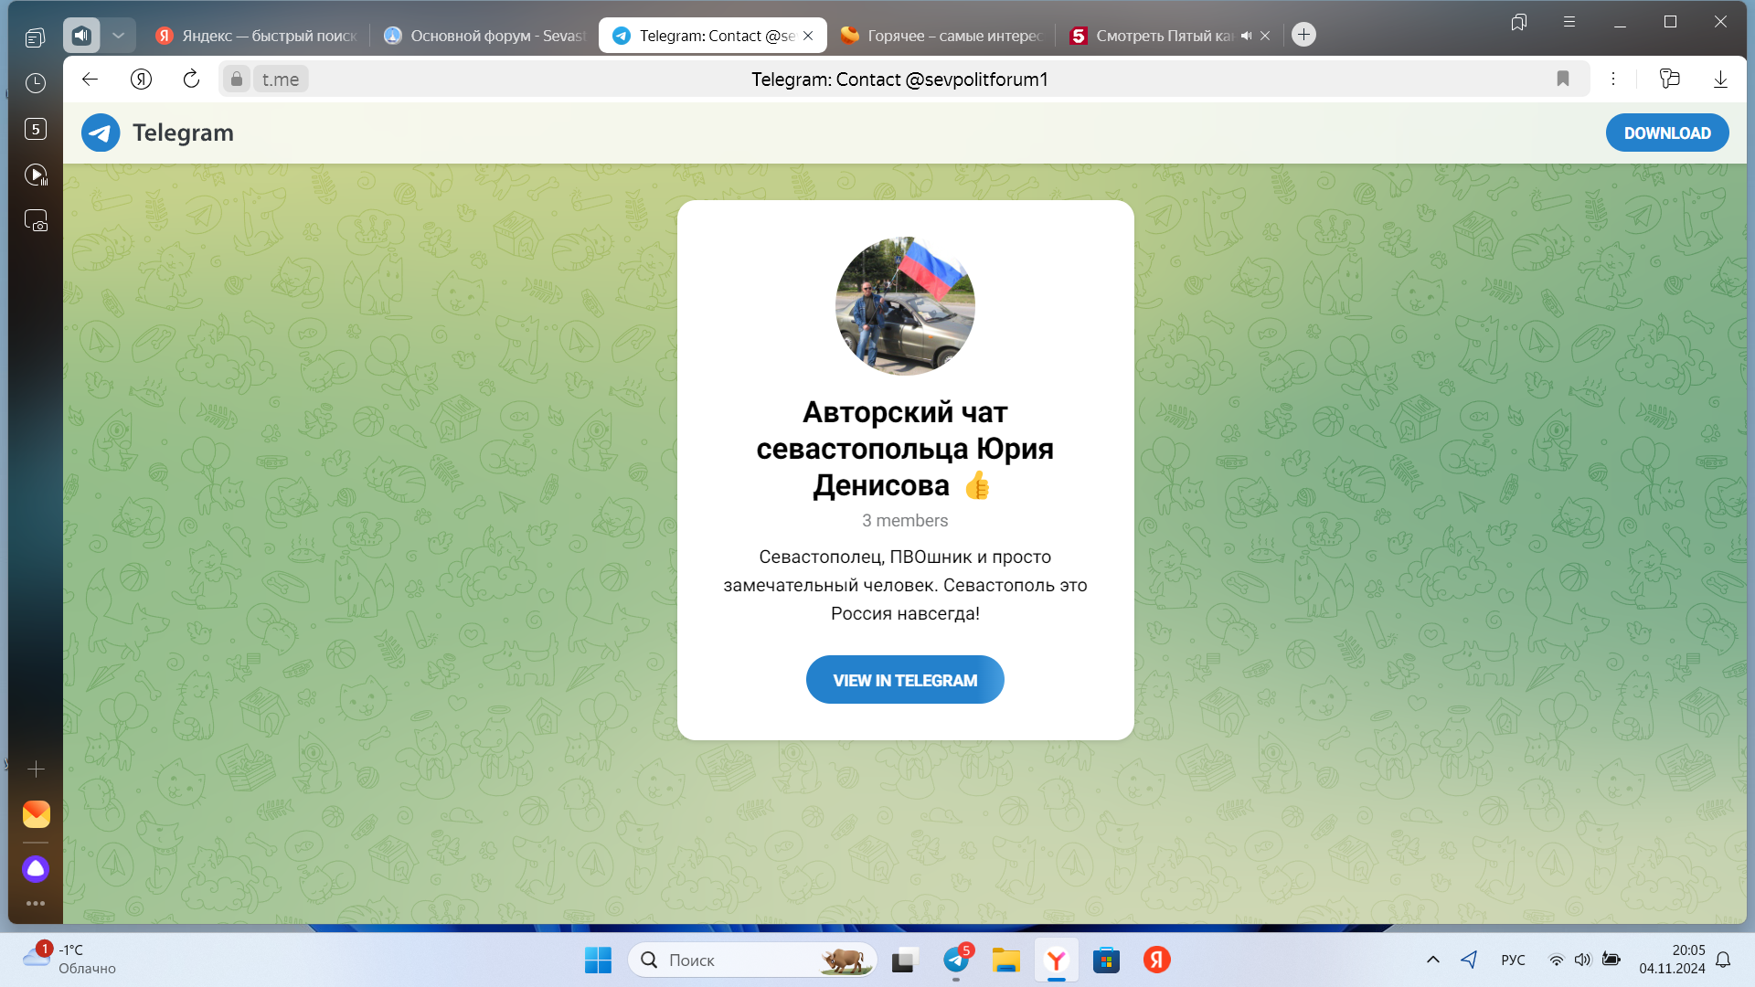Open Alice assistant purple icon
The image size is (1755, 987).
pos(36,869)
